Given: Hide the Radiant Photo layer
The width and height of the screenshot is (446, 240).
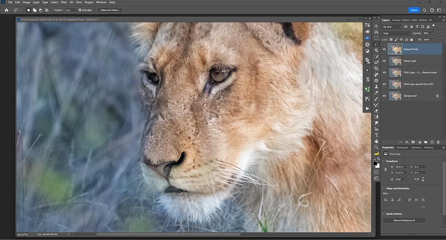Looking at the screenshot, I should click(x=384, y=49).
